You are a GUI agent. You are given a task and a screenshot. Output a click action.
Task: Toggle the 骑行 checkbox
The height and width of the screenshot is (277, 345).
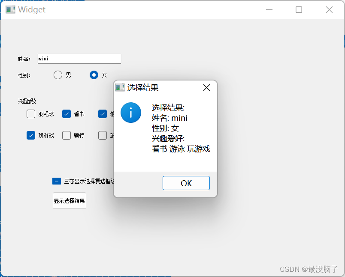click(67, 135)
